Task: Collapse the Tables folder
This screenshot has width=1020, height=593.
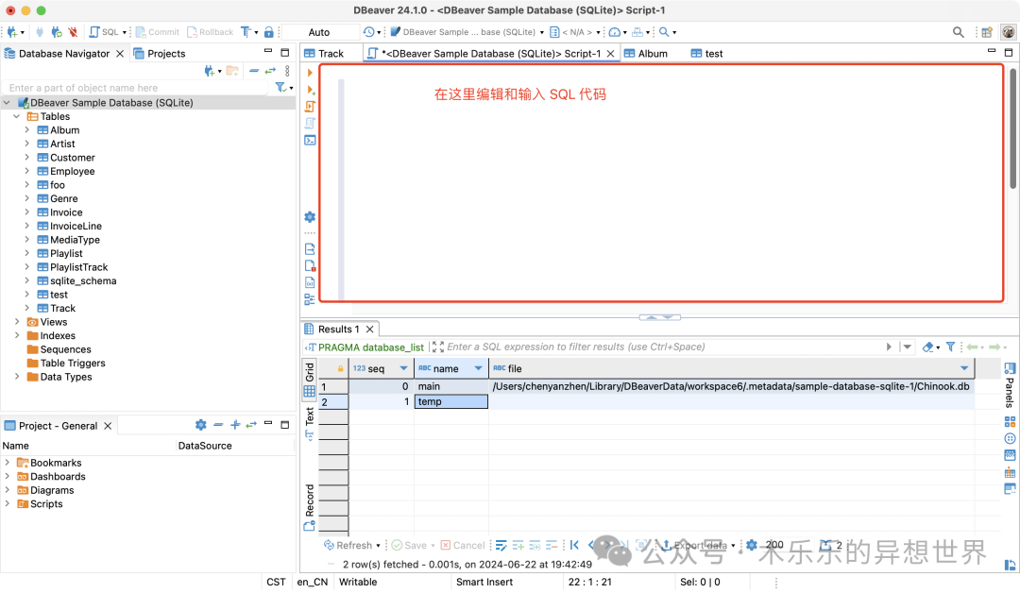Action: click(x=17, y=116)
